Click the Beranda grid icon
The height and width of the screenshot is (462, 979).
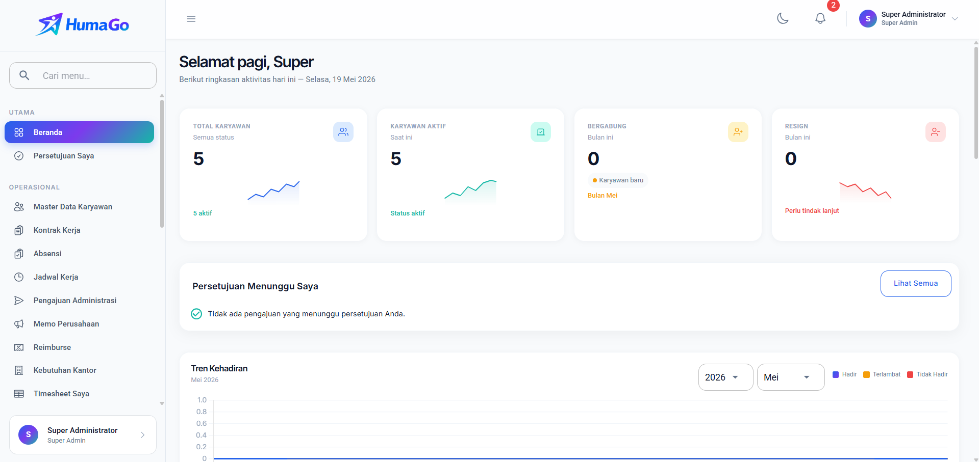[19, 132]
